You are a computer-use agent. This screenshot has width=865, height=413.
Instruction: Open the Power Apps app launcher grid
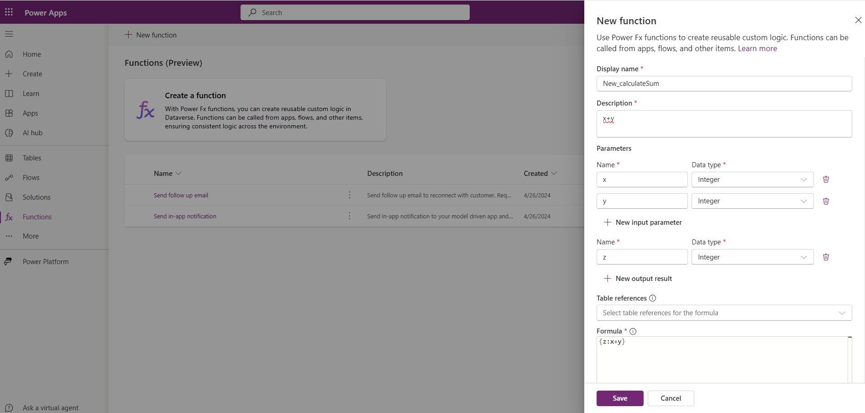9,12
